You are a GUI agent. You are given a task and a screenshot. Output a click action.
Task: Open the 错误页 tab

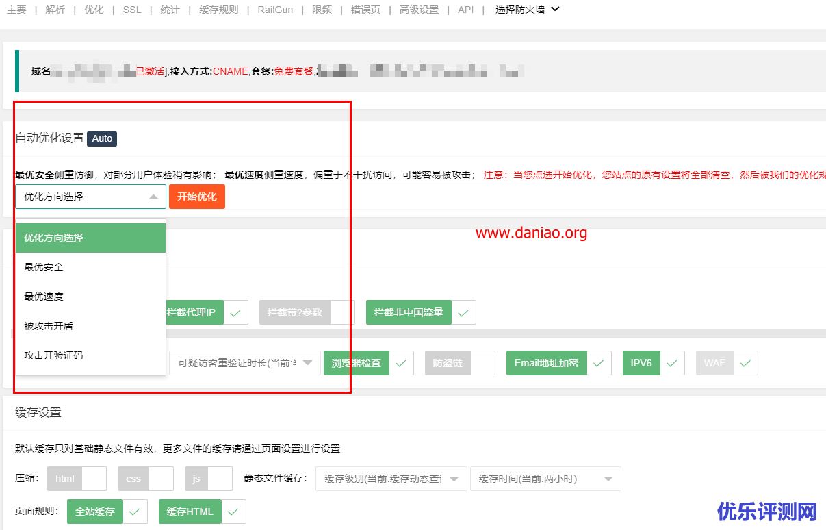(365, 10)
